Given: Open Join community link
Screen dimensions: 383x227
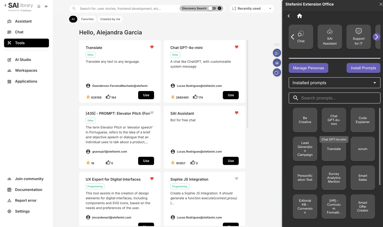Looking at the screenshot, I should [x=26, y=179].
